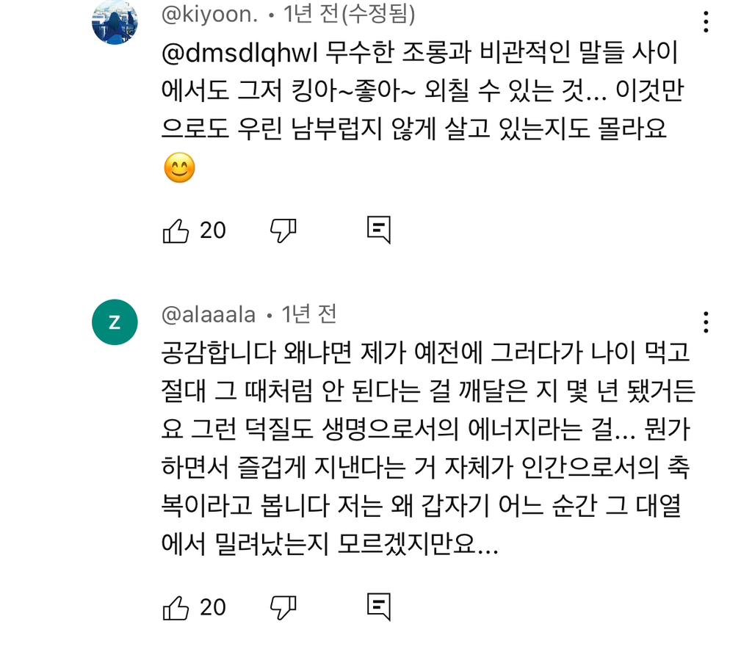Like @alaaala's comment with the thumbs up icon
752x652 pixels.
176,606
